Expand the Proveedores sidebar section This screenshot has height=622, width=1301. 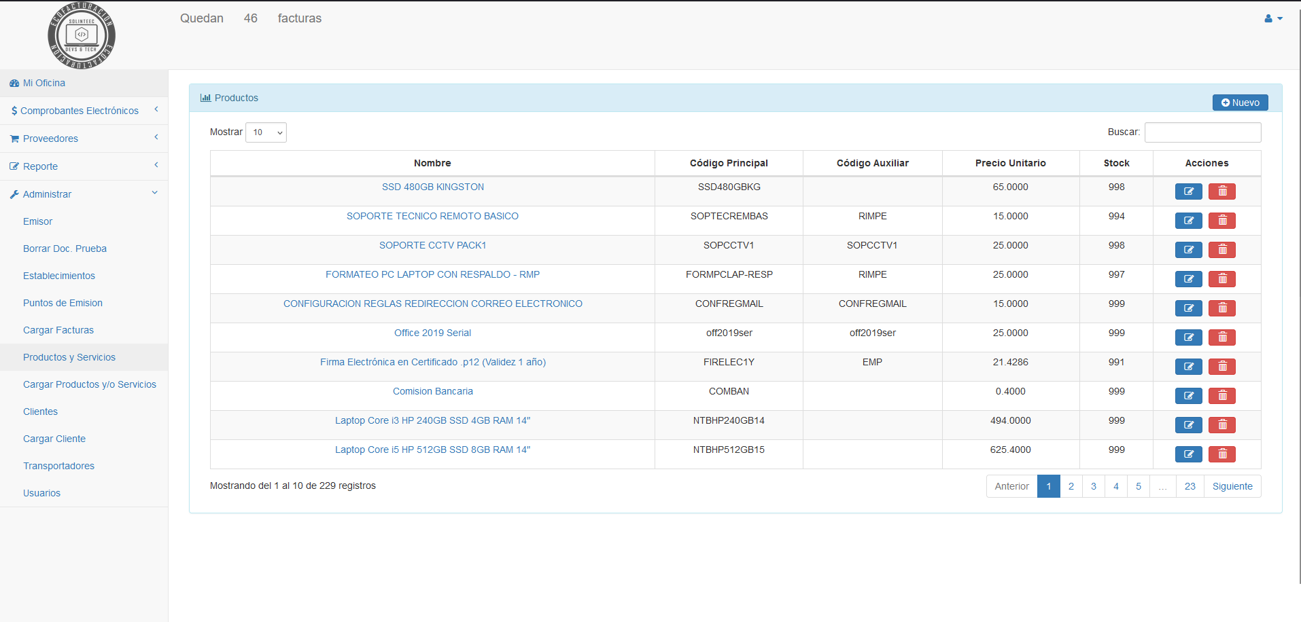(84, 139)
